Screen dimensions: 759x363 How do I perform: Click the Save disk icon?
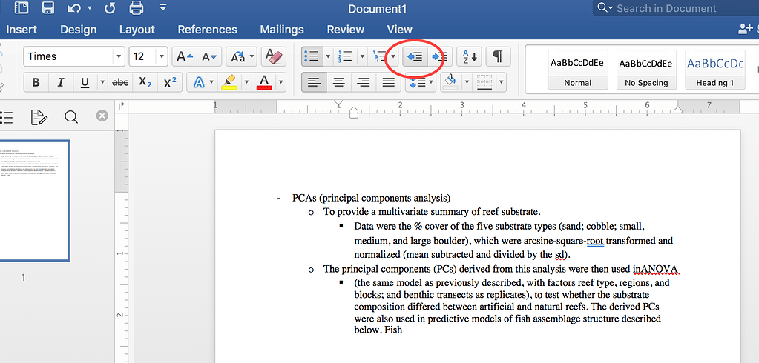click(x=48, y=7)
